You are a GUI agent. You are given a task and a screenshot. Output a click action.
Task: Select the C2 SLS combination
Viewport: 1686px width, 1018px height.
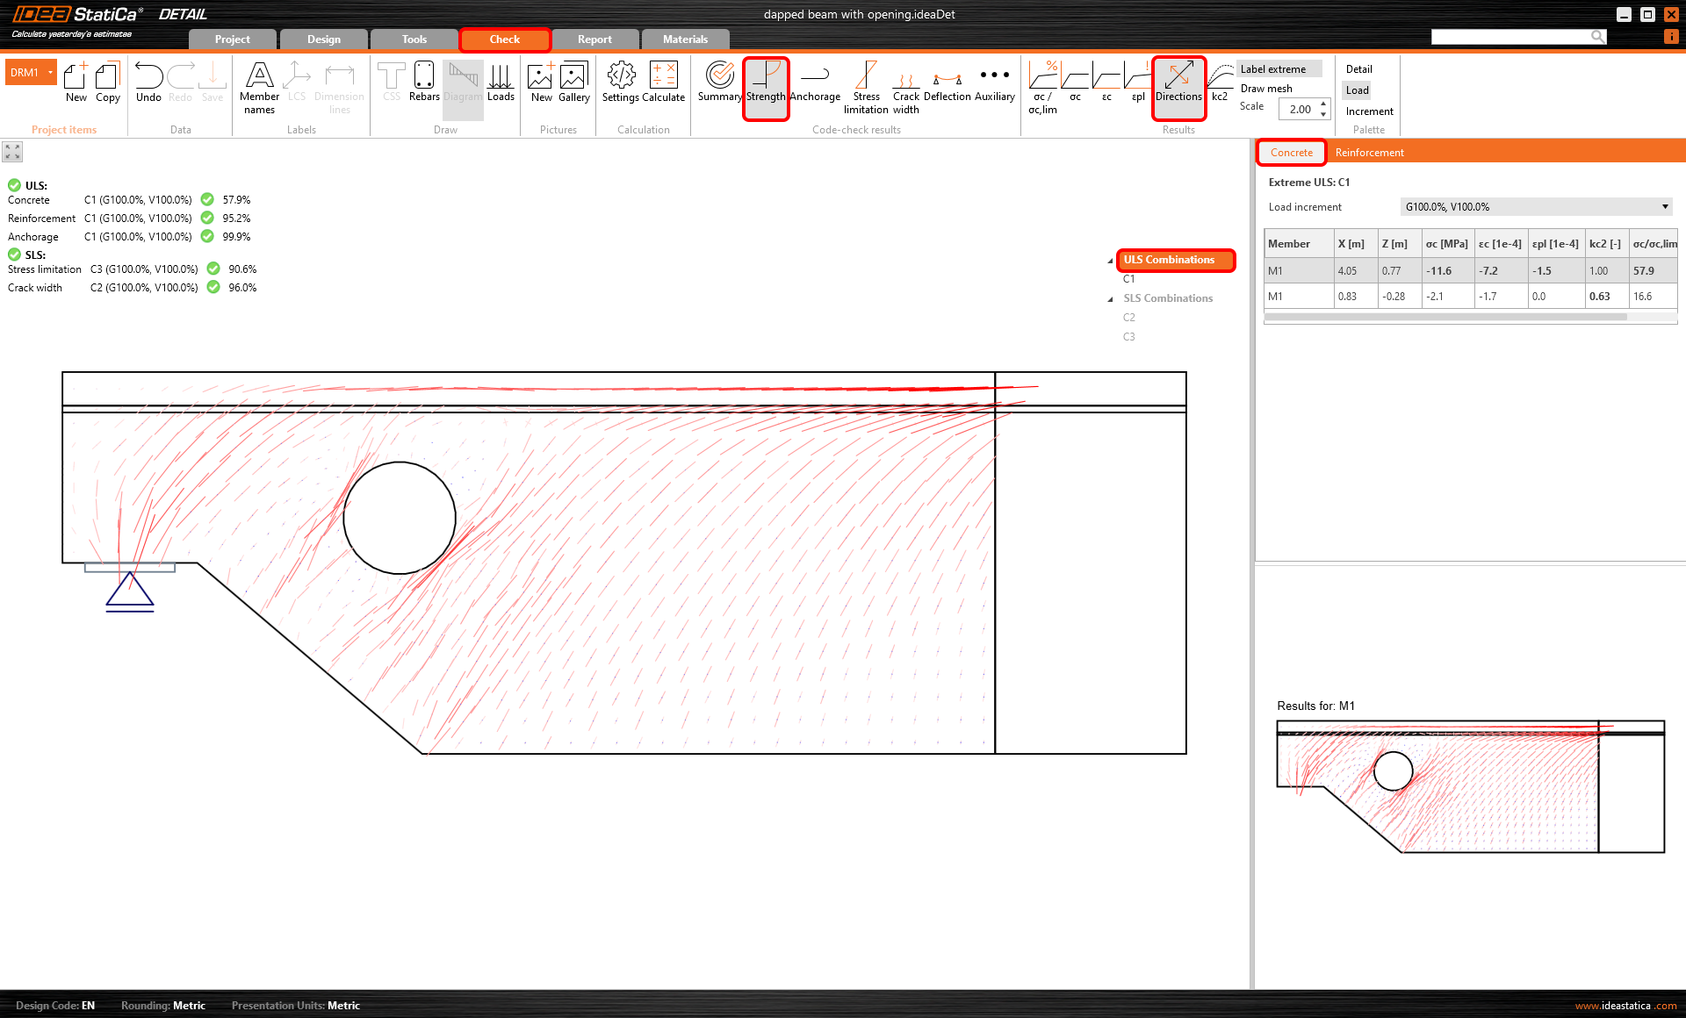[x=1129, y=318]
